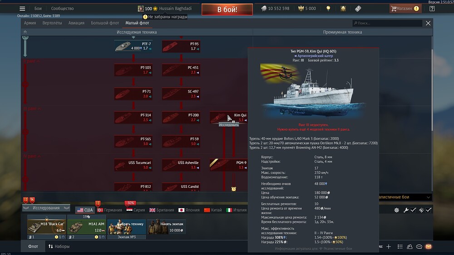Open the unclaimed rewards notice
The image size is (454, 255).
[165, 17]
